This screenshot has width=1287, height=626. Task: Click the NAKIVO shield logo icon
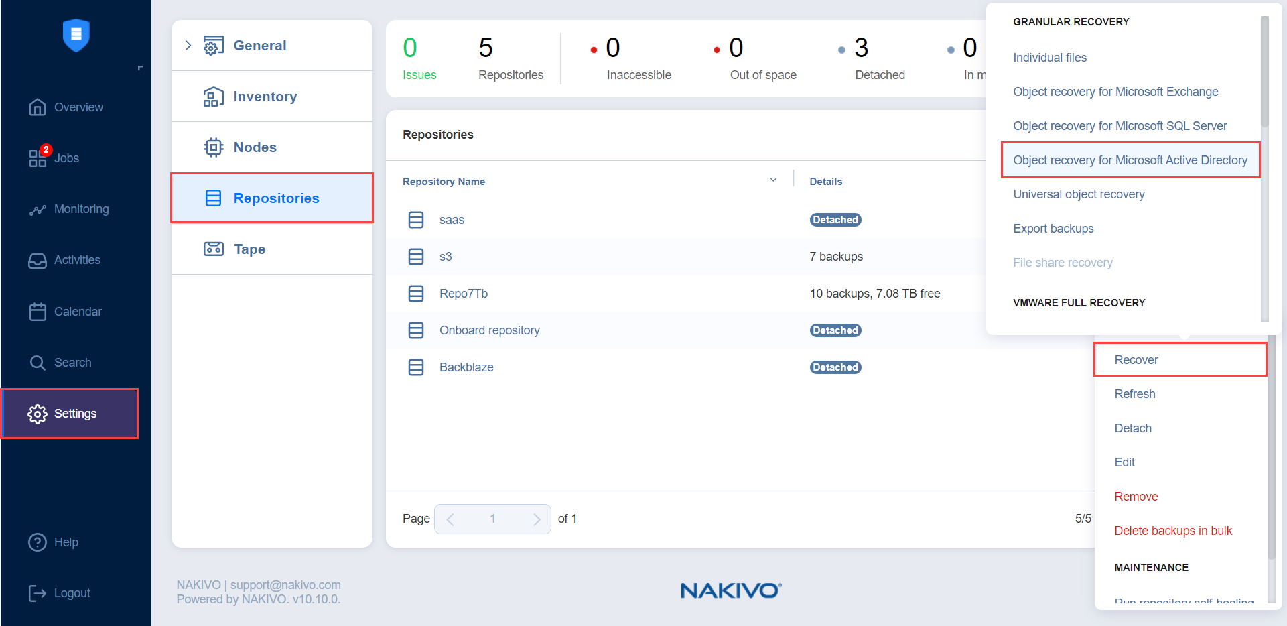76,35
